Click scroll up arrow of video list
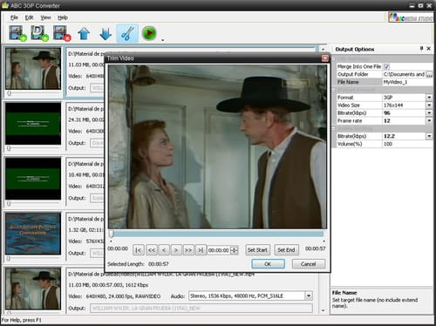436x326 pixels. tap(323, 49)
